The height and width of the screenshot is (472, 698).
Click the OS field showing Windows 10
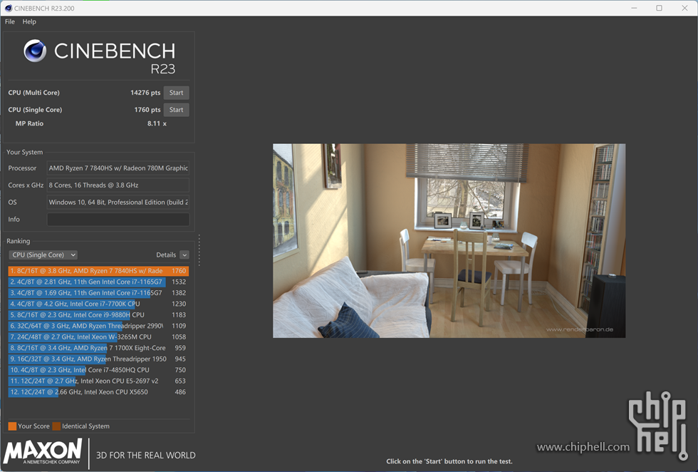point(118,202)
